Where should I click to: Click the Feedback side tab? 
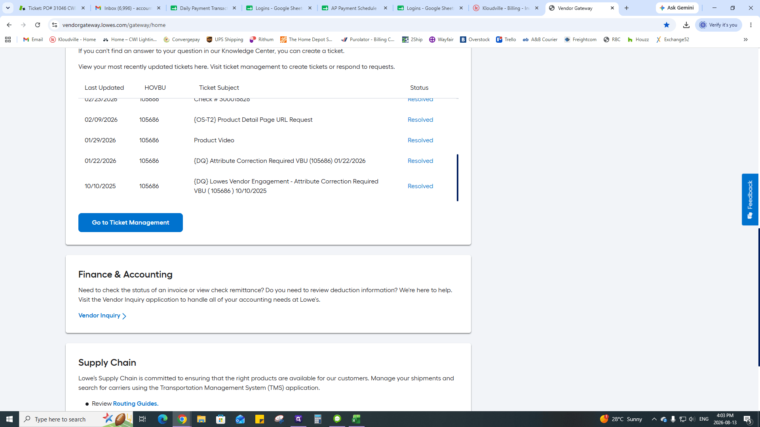(x=750, y=199)
